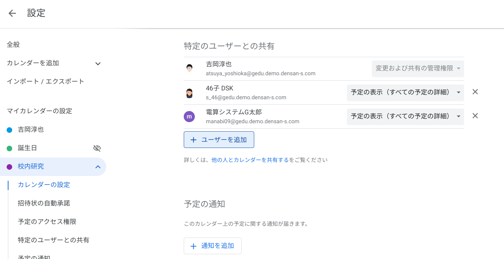Remove 電算システムG太郎 with the X icon
504x259 pixels.
click(475, 116)
